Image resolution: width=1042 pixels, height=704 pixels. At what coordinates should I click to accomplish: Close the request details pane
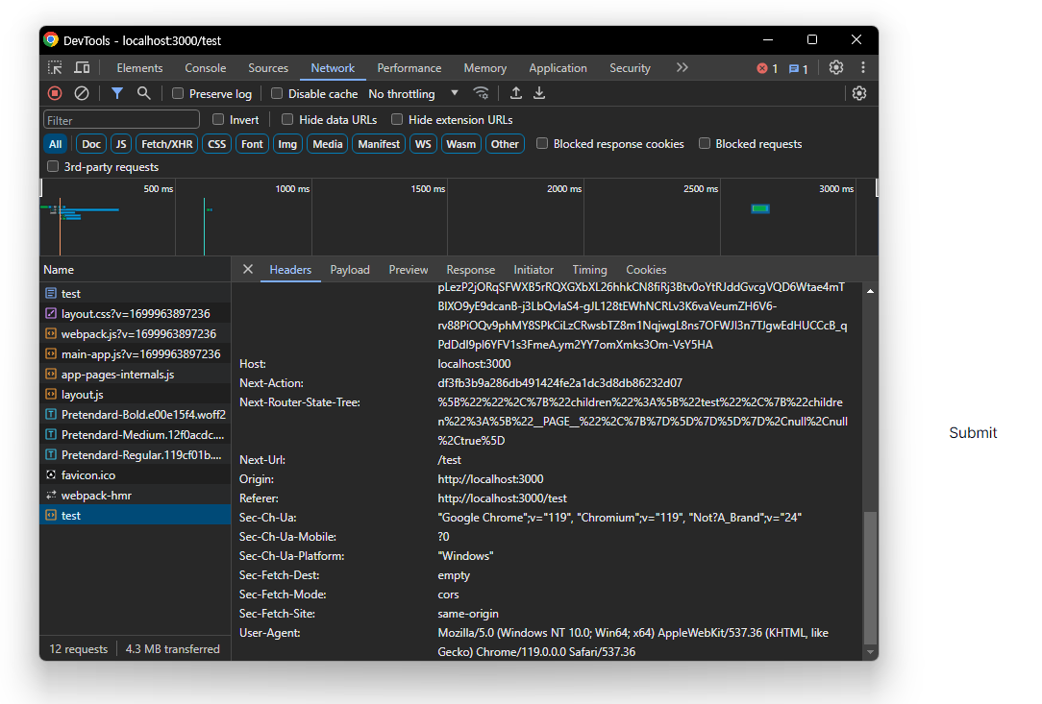pyautogui.click(x=248, y=269)
